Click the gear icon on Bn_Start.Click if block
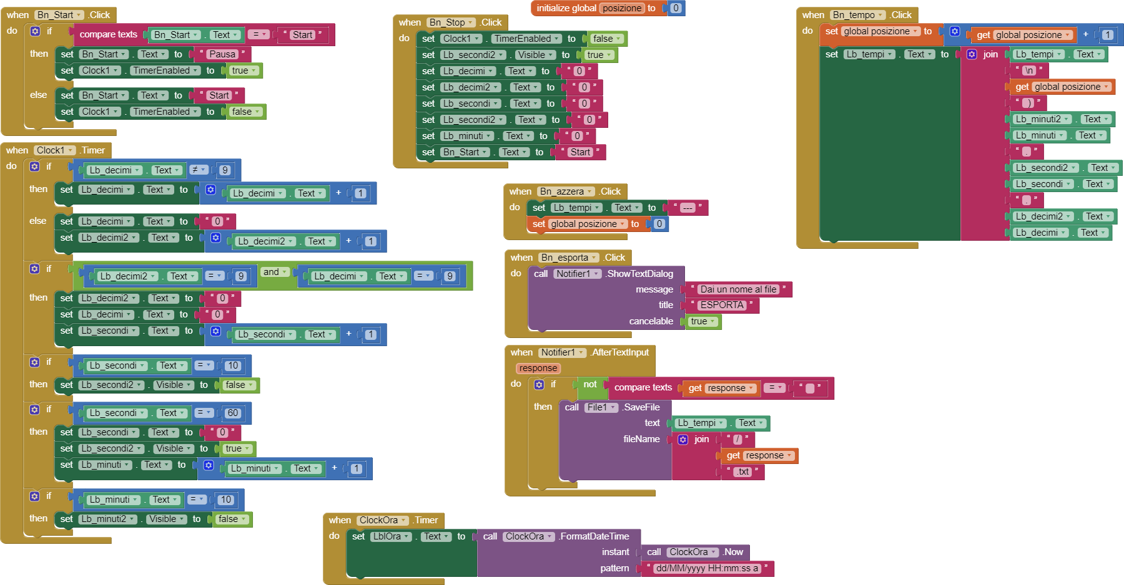The image size is (1124, 585). coord(35,31)
